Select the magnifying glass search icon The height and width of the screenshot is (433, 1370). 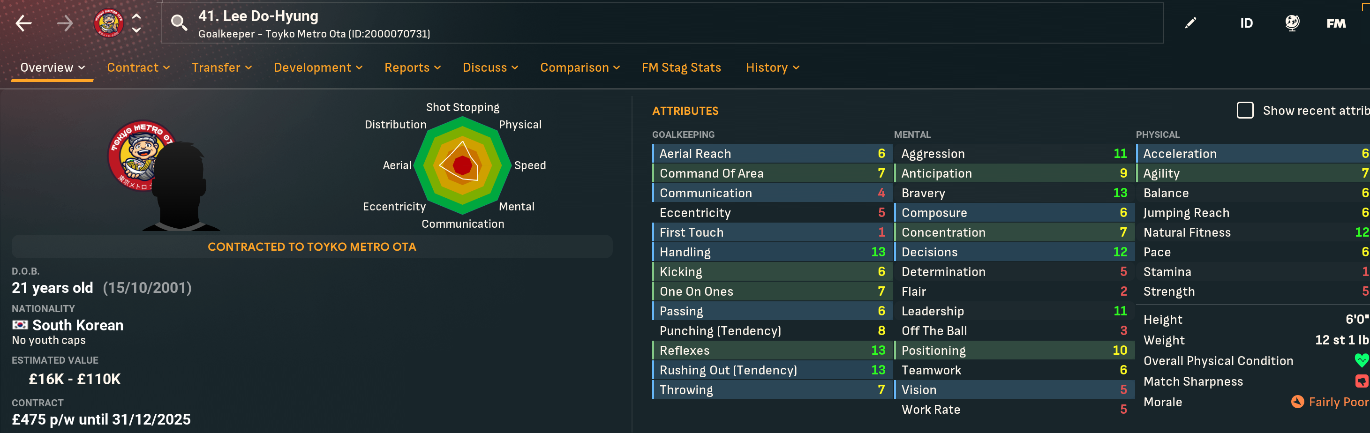click(x=179, y=23)
